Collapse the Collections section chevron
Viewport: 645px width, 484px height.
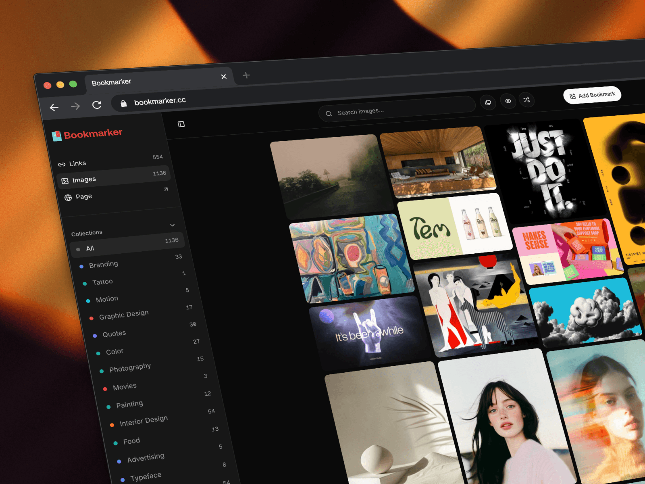click(173, 225)
